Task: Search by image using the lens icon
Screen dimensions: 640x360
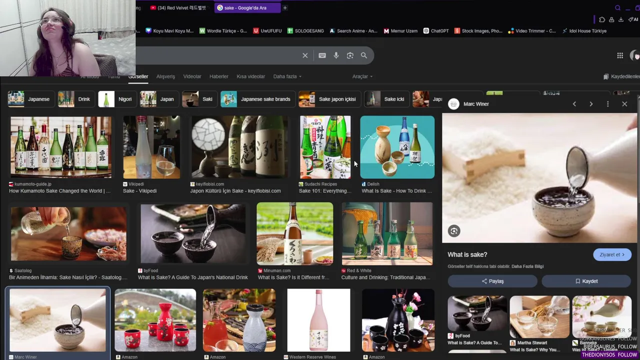Action: [x=350, y=55]
